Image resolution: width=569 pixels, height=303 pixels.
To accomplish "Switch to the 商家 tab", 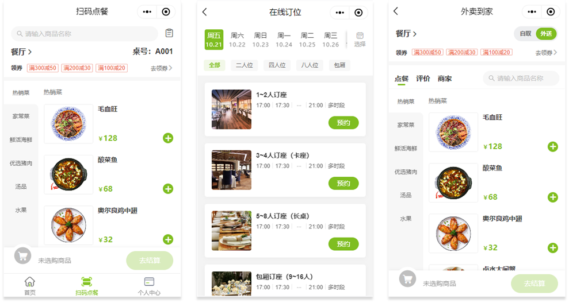I will pyautogui.click(x=445, y=79).
